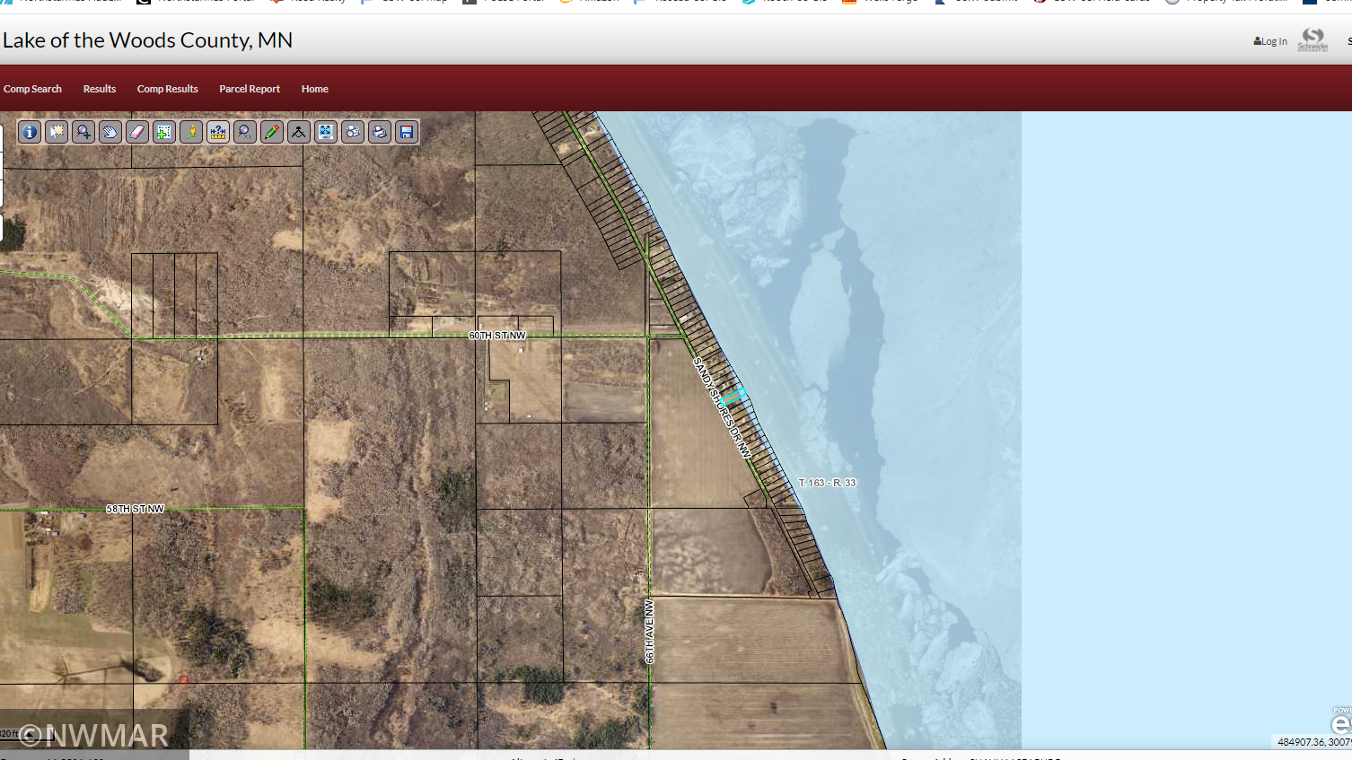
Task: Select the green pencil draw tool
Action: (272, 133)
